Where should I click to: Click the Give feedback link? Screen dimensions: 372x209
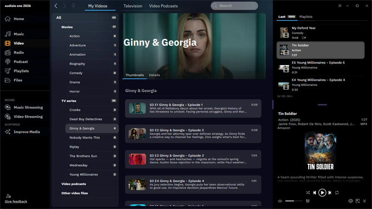[16, 202]
